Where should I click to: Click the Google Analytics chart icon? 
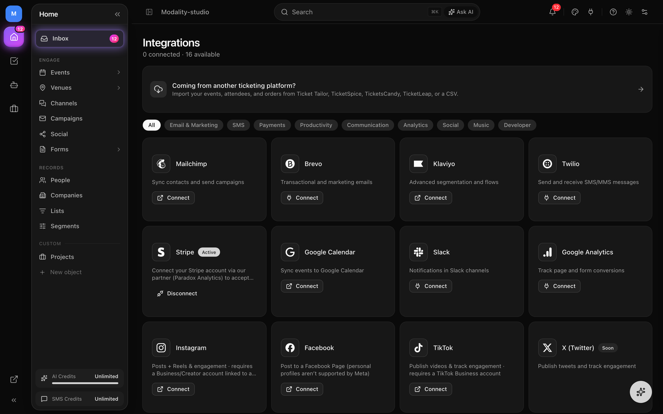pyautogui.click(x=547, y=252)
